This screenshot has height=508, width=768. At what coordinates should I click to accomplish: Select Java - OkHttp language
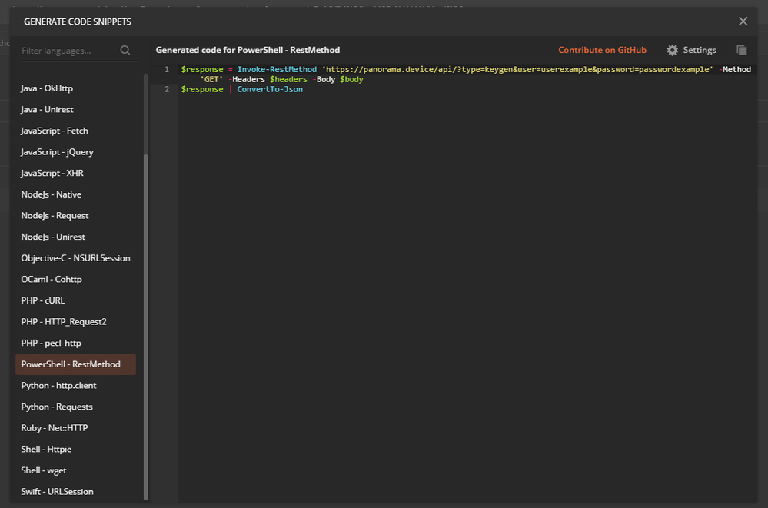click(x=47, y=88)
